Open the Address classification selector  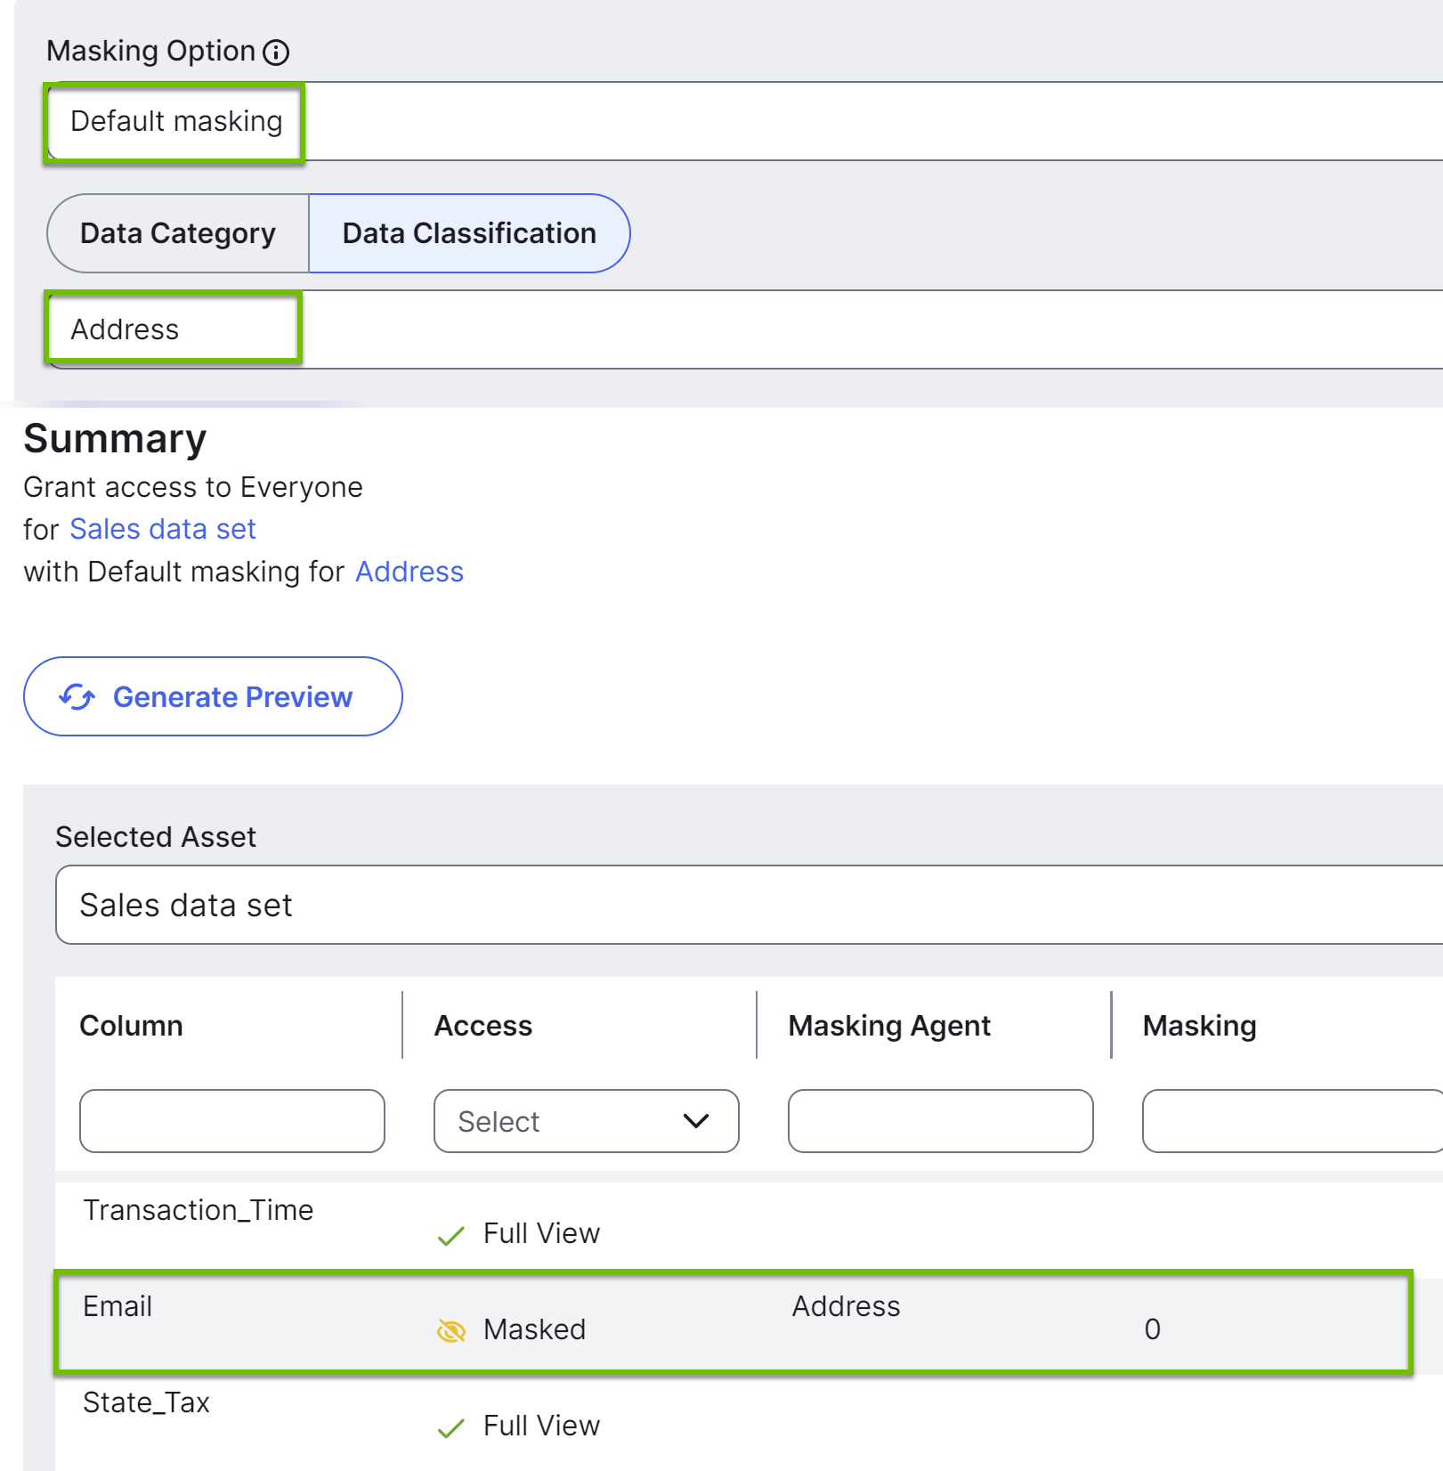pos(173,329)
